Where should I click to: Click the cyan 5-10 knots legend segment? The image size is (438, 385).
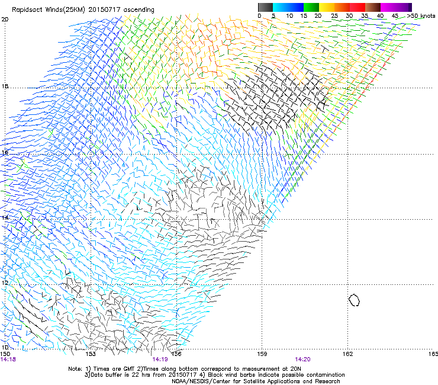(281, 7)
